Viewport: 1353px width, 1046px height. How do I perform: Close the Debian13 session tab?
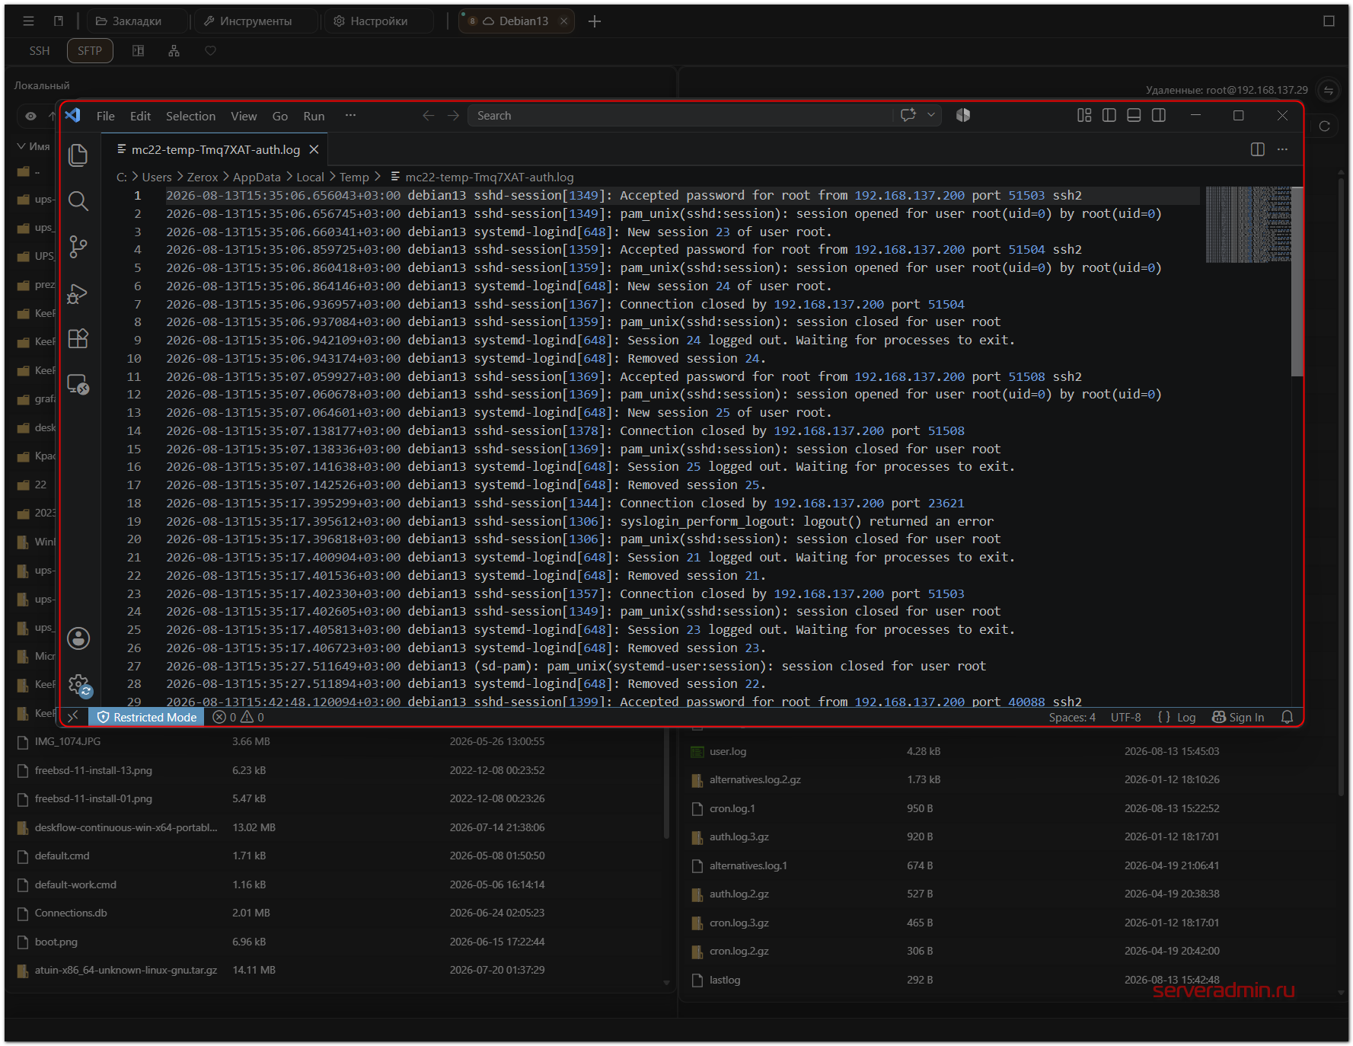tap(563, 21)
